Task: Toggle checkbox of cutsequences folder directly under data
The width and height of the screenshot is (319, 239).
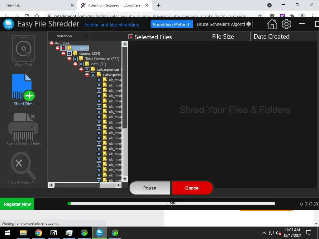Action: click(x=87, y=69)
